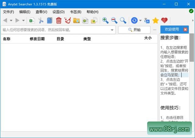Image resolution: width=195 pixels, height=138 pixels.
Task: Open the 查看(V) menu
Action: 41,12
